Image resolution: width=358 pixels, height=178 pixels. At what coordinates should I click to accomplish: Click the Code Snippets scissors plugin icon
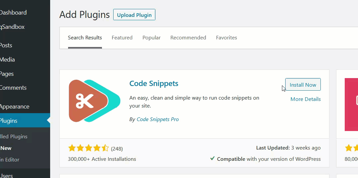click(x=94, y=101)
